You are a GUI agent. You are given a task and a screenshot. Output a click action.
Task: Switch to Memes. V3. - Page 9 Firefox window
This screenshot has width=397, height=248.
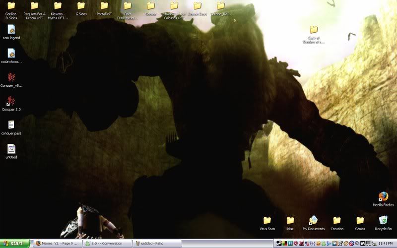coord(58,244)
